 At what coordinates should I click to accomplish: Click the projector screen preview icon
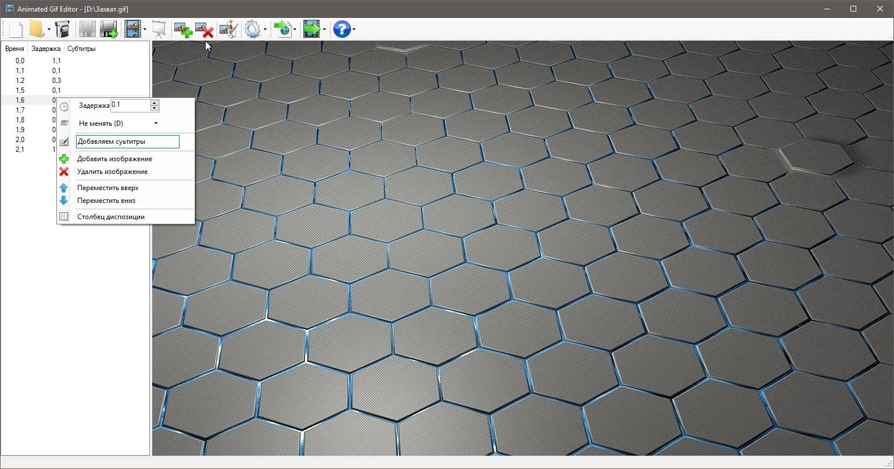(159, 29)
